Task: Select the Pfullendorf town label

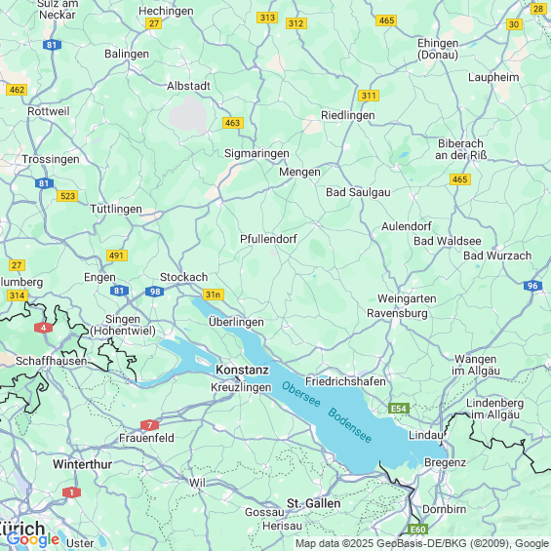Action: 268,239
